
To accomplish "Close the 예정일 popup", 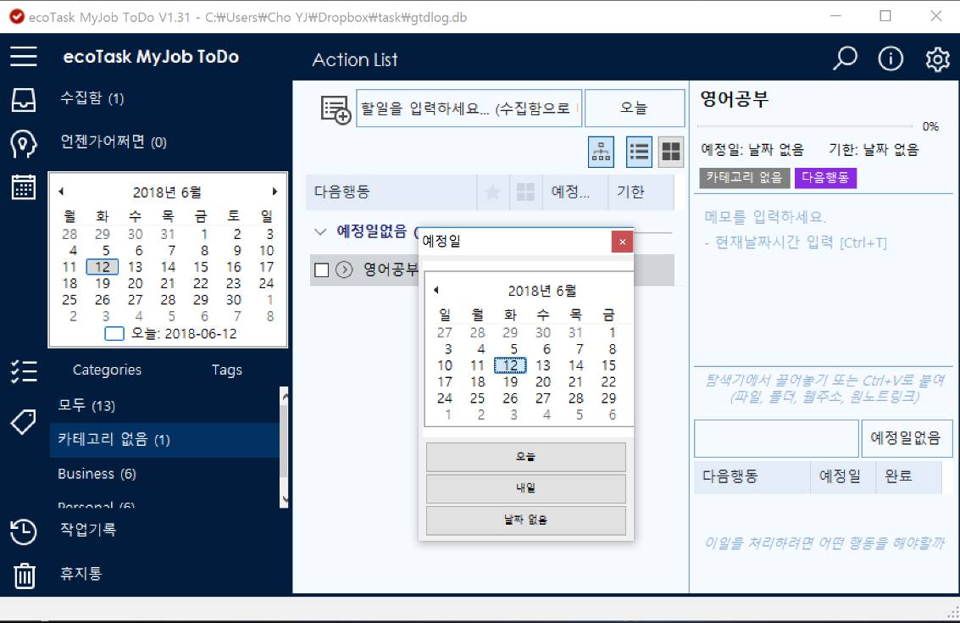I will coord(622,242).
